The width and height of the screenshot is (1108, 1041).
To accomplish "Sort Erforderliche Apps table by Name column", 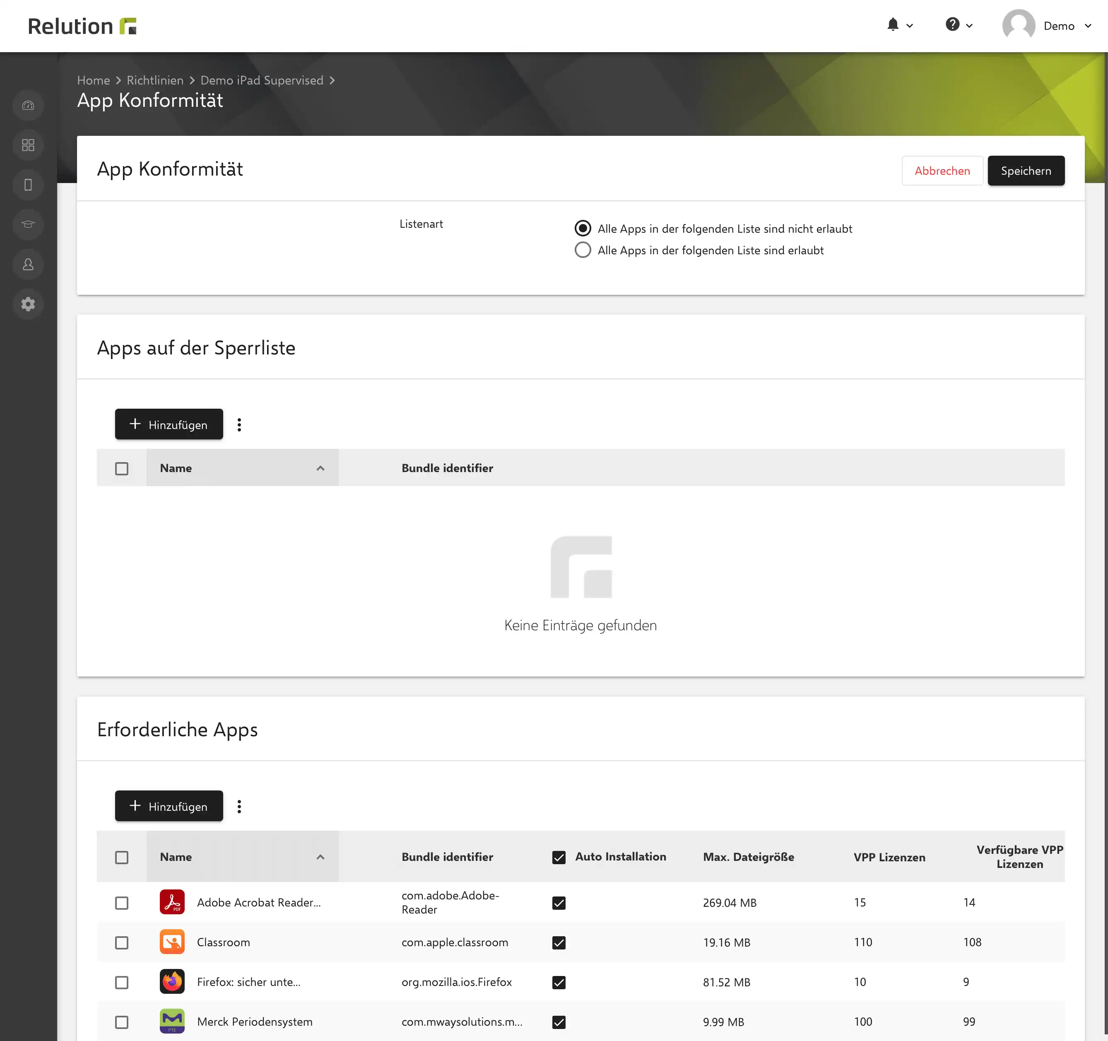I will [x=243, y=857].
